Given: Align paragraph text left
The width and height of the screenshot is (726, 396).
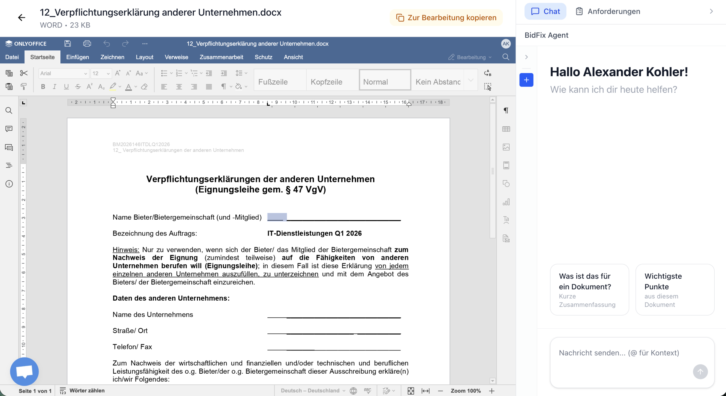Looking at the screenshot, I should click(x=164, y=87).
